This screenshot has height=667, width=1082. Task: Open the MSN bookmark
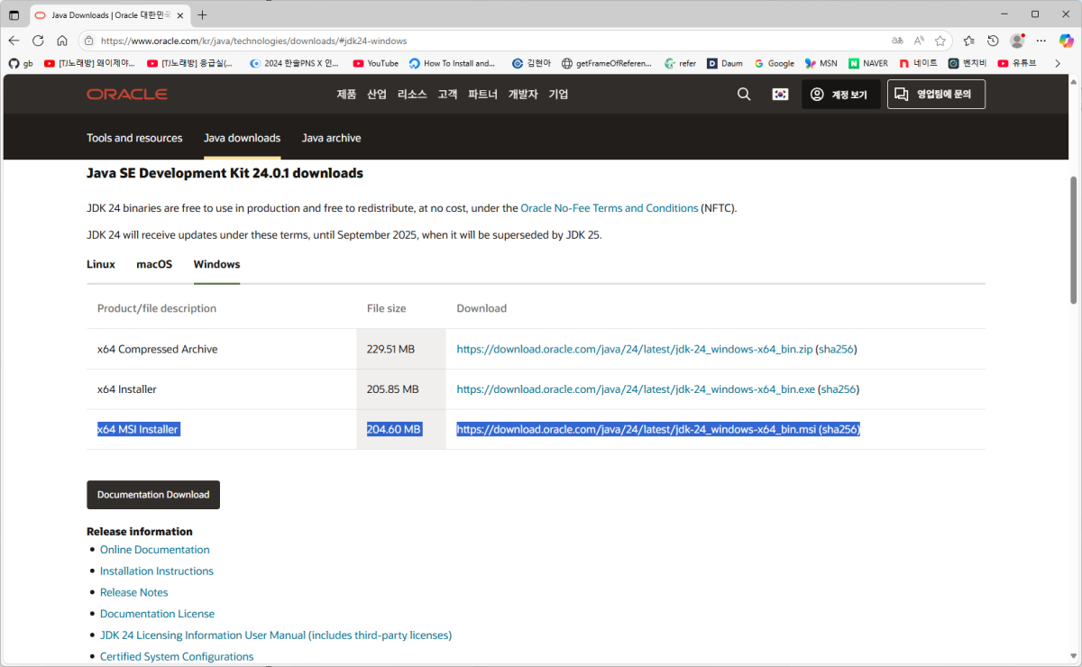(821, 64)
